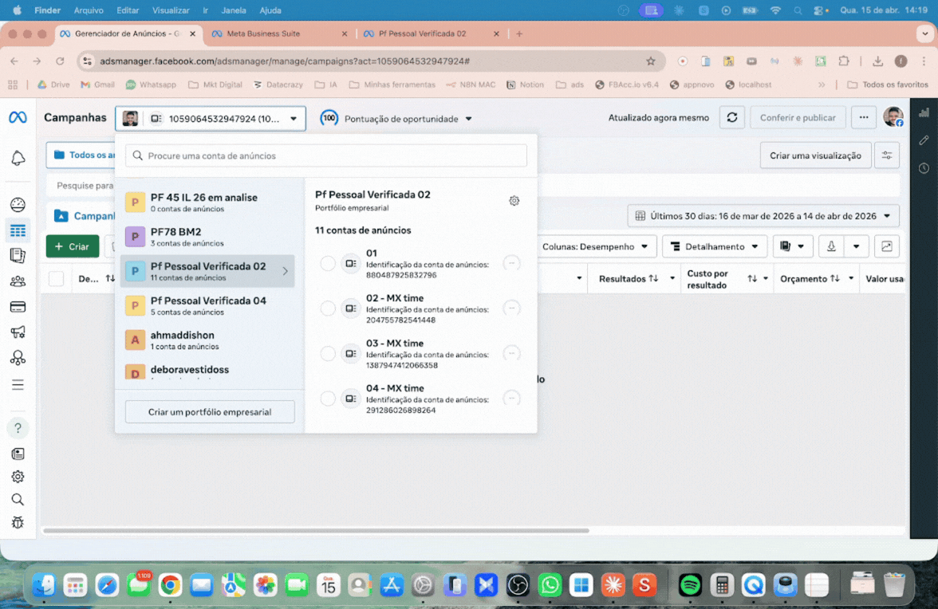Click the Meta logo icon
This screenshot has width=938, height=609.
coord(18,118)
